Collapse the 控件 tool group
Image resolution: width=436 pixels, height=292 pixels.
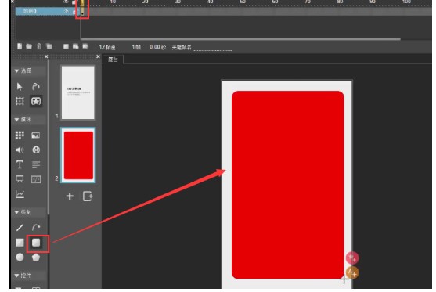tap(16, 276)
